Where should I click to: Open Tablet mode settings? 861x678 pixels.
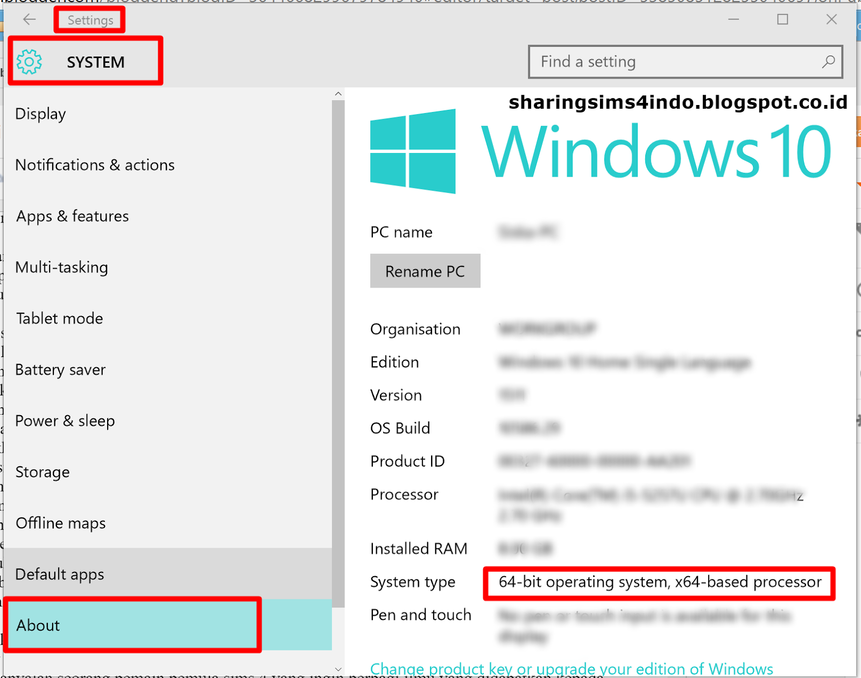(x=168, y=318)
